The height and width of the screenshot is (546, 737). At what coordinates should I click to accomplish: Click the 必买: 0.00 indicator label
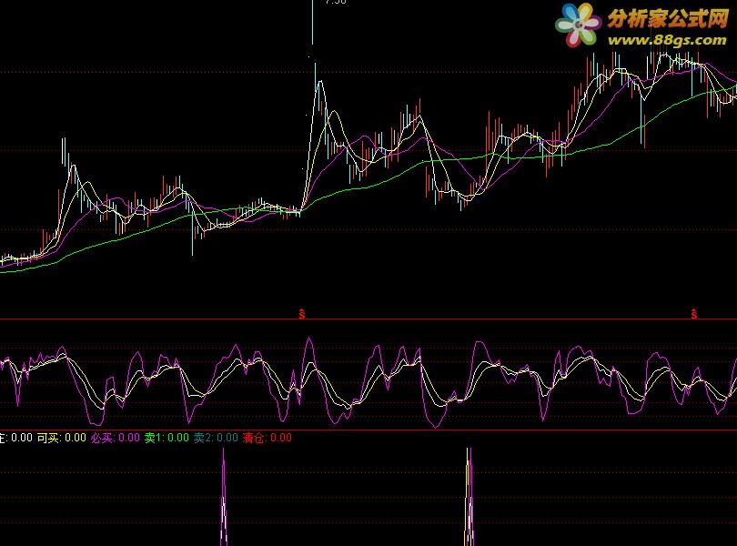(x=116, y=438)
